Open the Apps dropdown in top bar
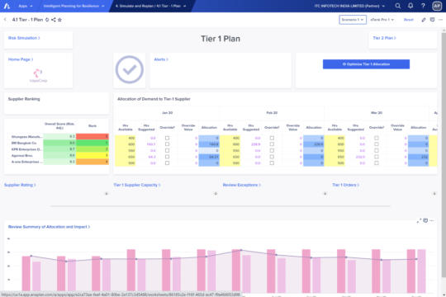 [x=26, y=6]
